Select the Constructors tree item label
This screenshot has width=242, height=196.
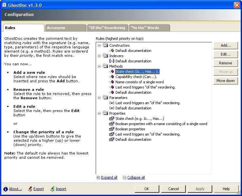pyautogui.click(x=119, y=45)
